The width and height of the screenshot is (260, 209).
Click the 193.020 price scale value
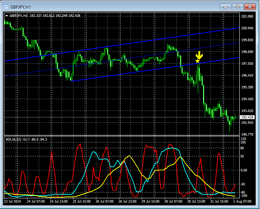pyautogui.click(x=247, y=111)
